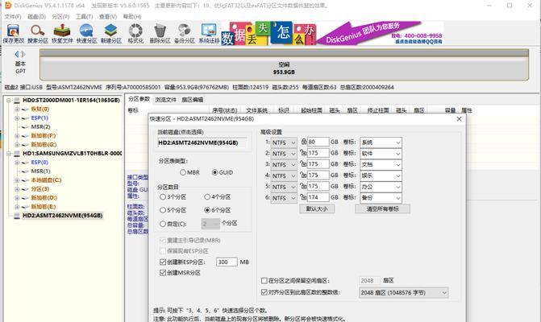Click partition 6 size field showing 174

318,197
